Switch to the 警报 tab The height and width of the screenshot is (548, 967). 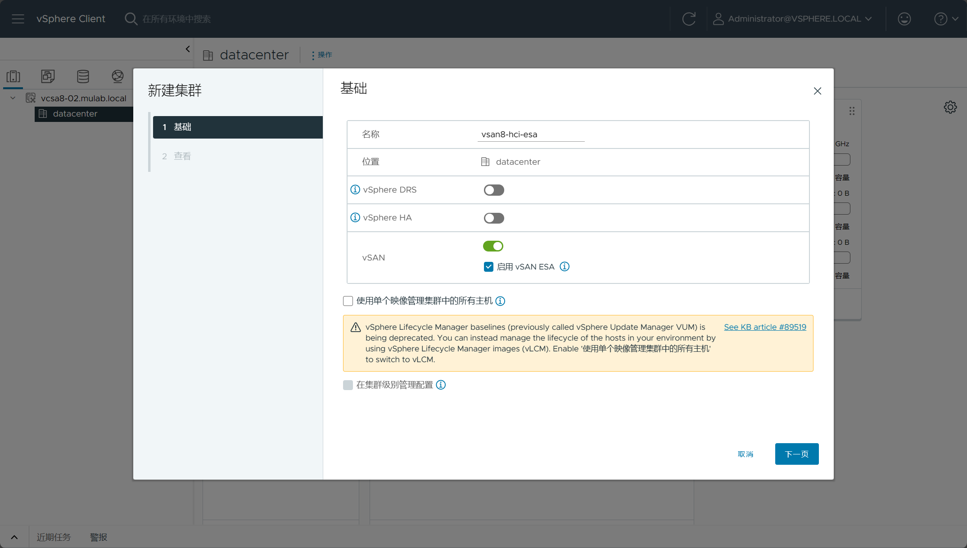pos(99,537)
